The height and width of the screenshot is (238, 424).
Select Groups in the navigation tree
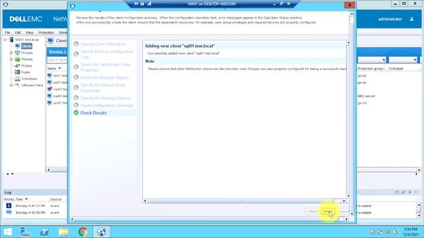26,53
